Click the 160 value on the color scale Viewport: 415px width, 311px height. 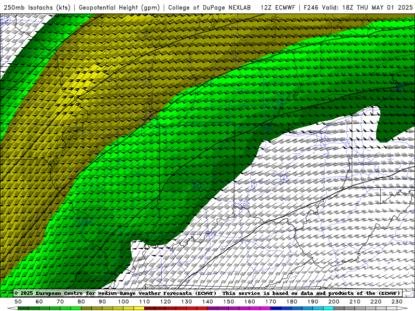(250, 302)
